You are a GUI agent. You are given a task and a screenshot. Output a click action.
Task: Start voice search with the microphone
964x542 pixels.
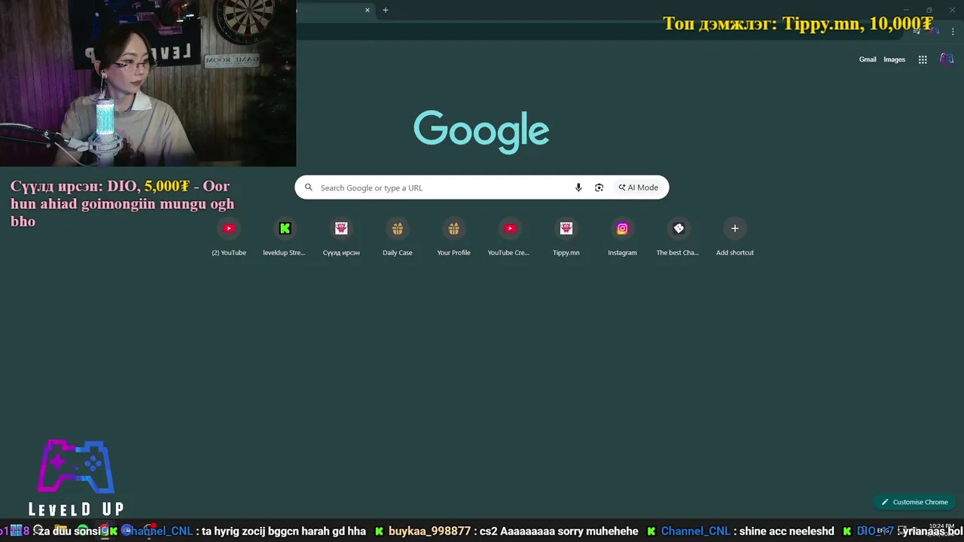(578, 187)
